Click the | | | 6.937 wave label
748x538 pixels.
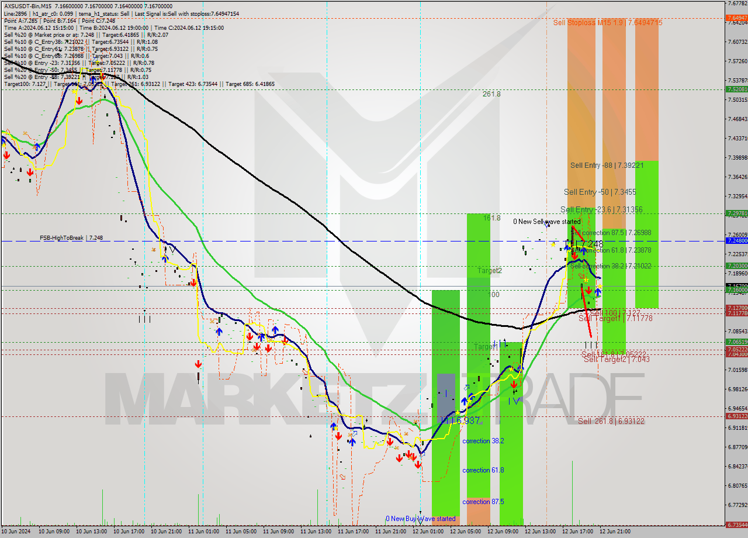(x=461, y=420)
